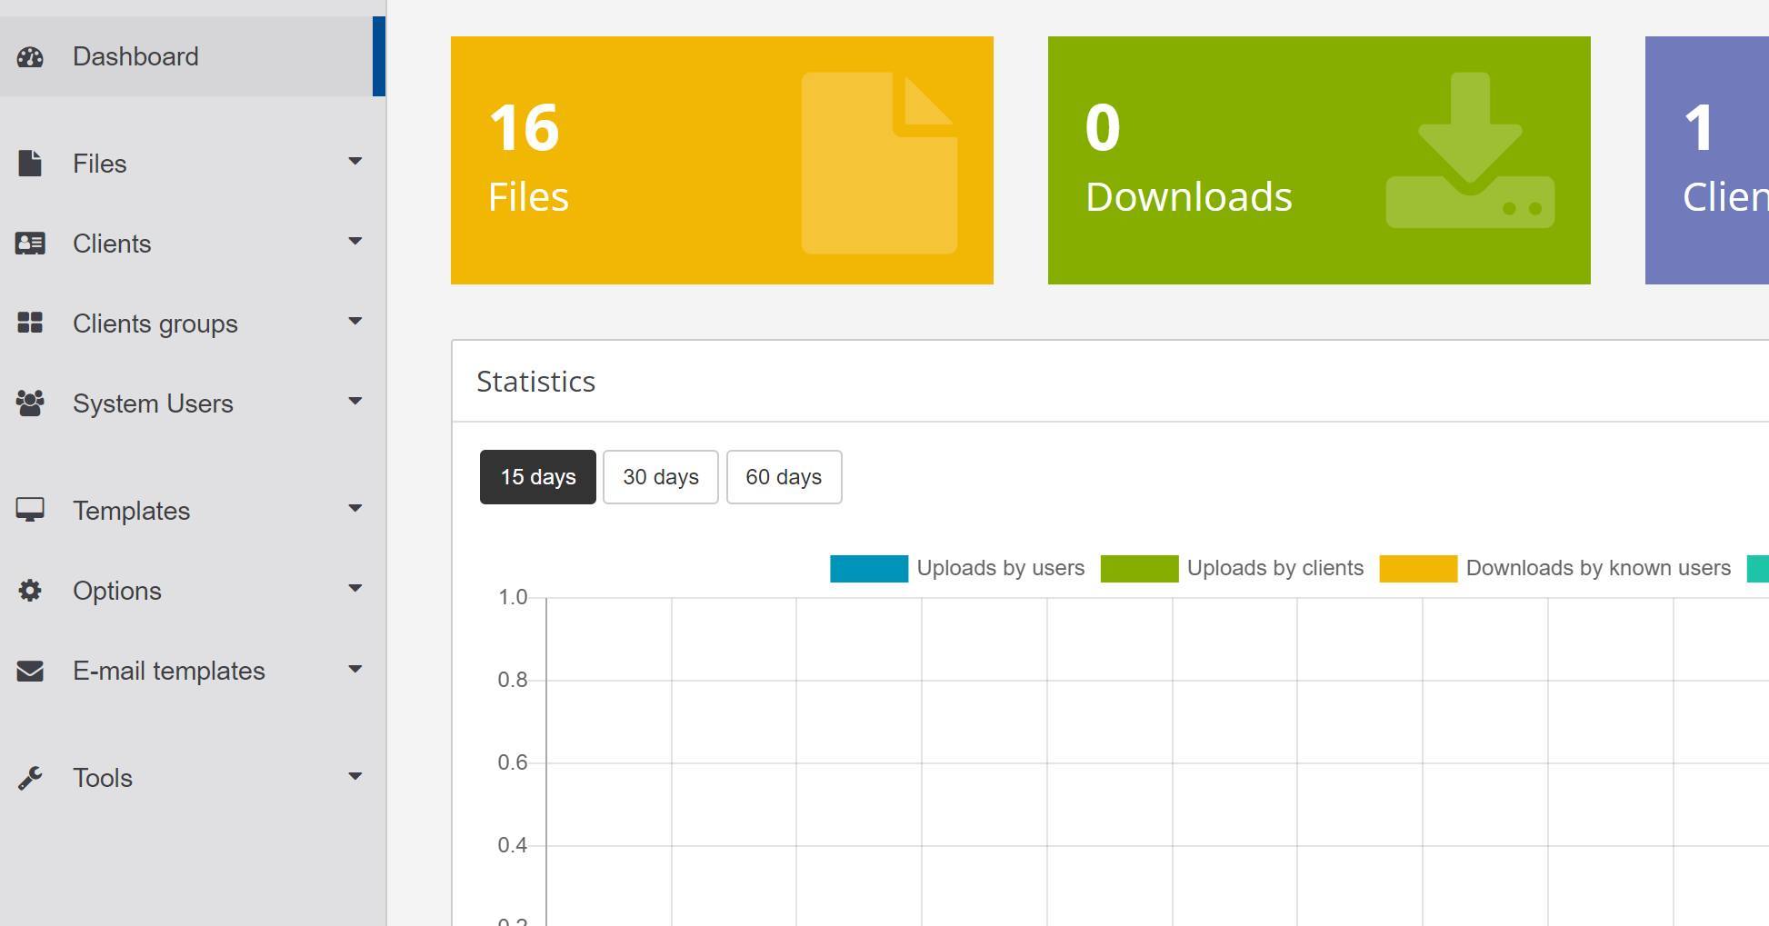Switch statistics to 60 days
The image size is (1769, 926).
coord(784,477)
